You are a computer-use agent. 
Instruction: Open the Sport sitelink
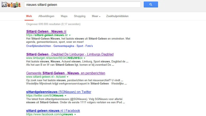tap(80, 46)
